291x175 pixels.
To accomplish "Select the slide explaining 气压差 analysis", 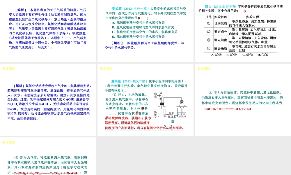I will point(48,31).
